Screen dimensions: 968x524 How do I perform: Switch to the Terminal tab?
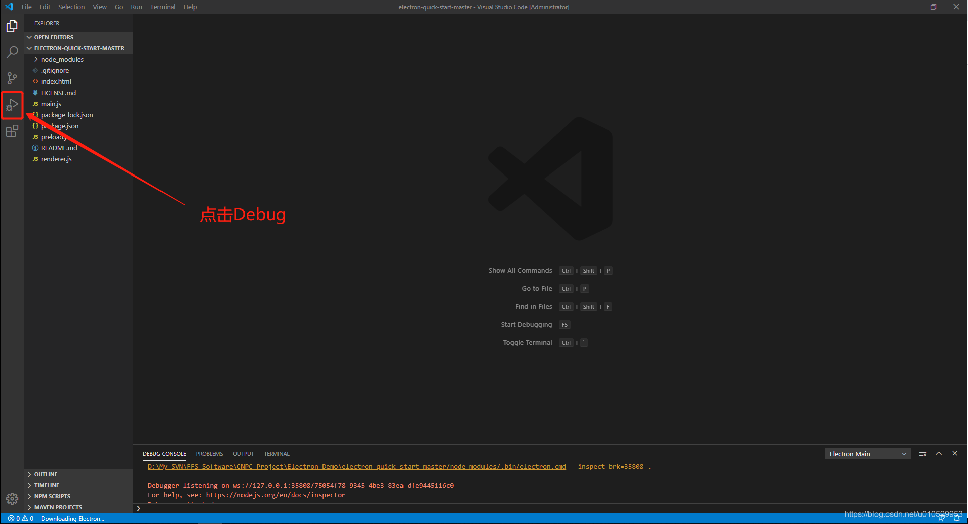[x=277, y=454]
